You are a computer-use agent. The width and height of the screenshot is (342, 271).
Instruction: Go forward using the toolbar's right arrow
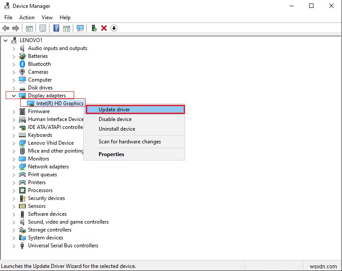pos(16,28)
